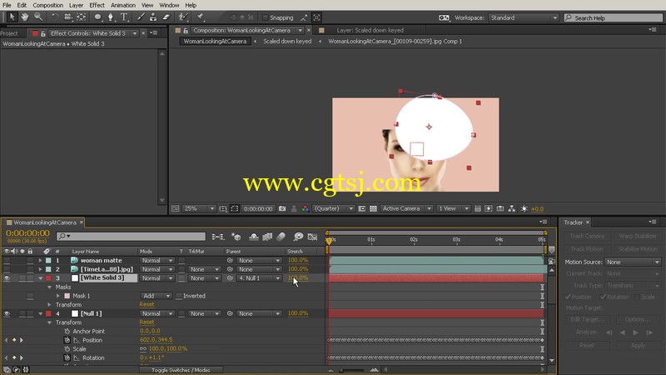Viewport: 666px width, 375px height.
Task: Open the Workspace Standard dropdown
Action: [524, 17]
